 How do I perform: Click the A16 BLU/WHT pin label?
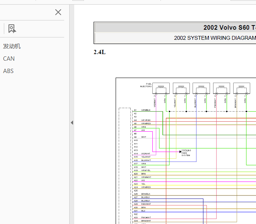[x=142, y=160]
